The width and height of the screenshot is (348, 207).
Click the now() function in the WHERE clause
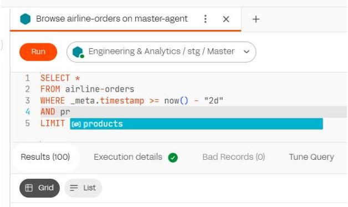176,100
